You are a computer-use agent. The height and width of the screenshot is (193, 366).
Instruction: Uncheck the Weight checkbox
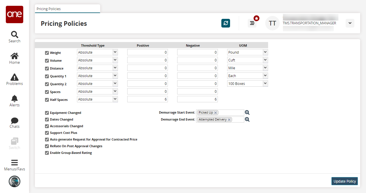coord(47,53)
